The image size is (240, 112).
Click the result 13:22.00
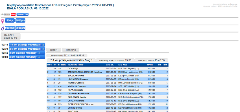tap(151, 108)
